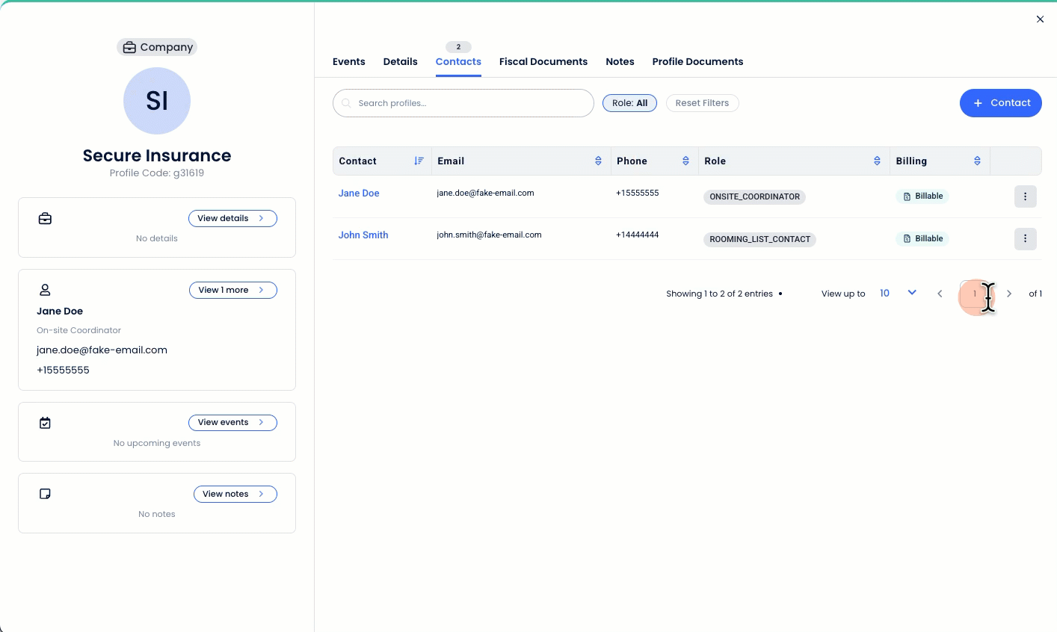Sort by Billing column icon
The width and height of the screenshot is (1057, 632).
(x=977, y=161)
